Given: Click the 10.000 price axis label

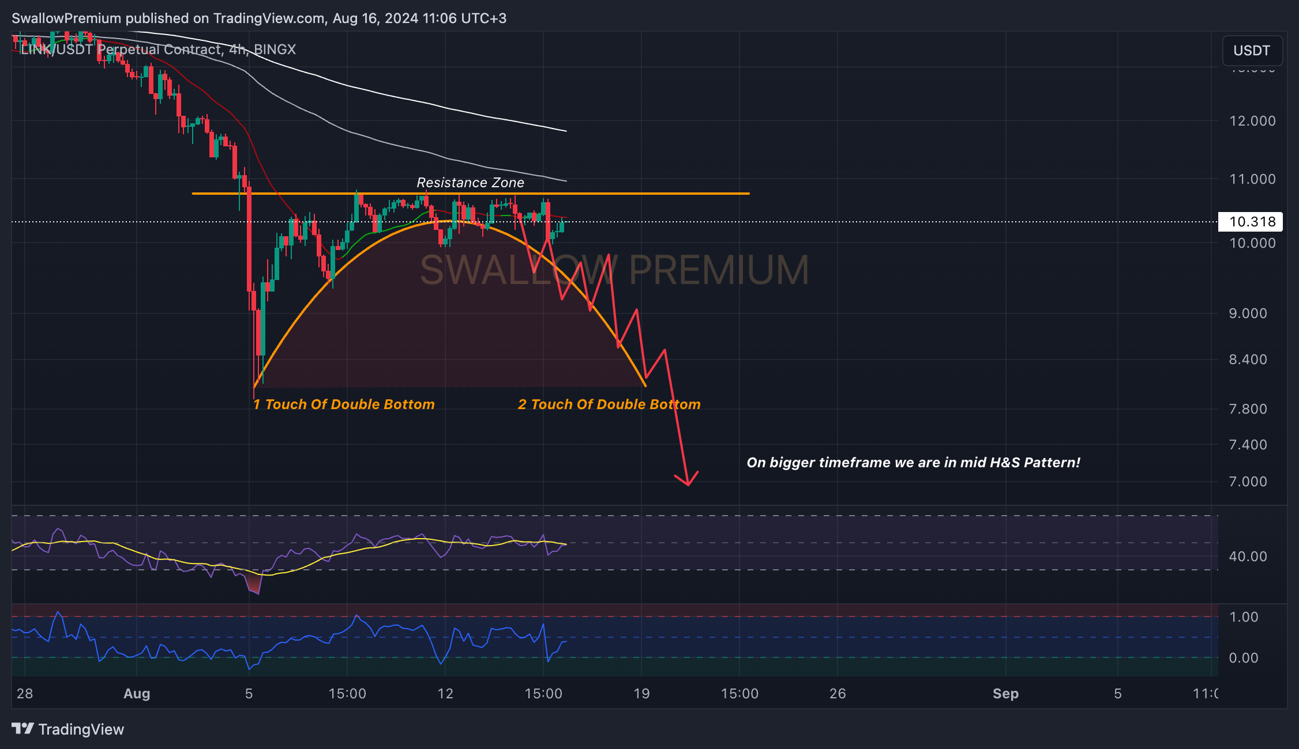Looking at the screenshot, I should pos(1252,243).
